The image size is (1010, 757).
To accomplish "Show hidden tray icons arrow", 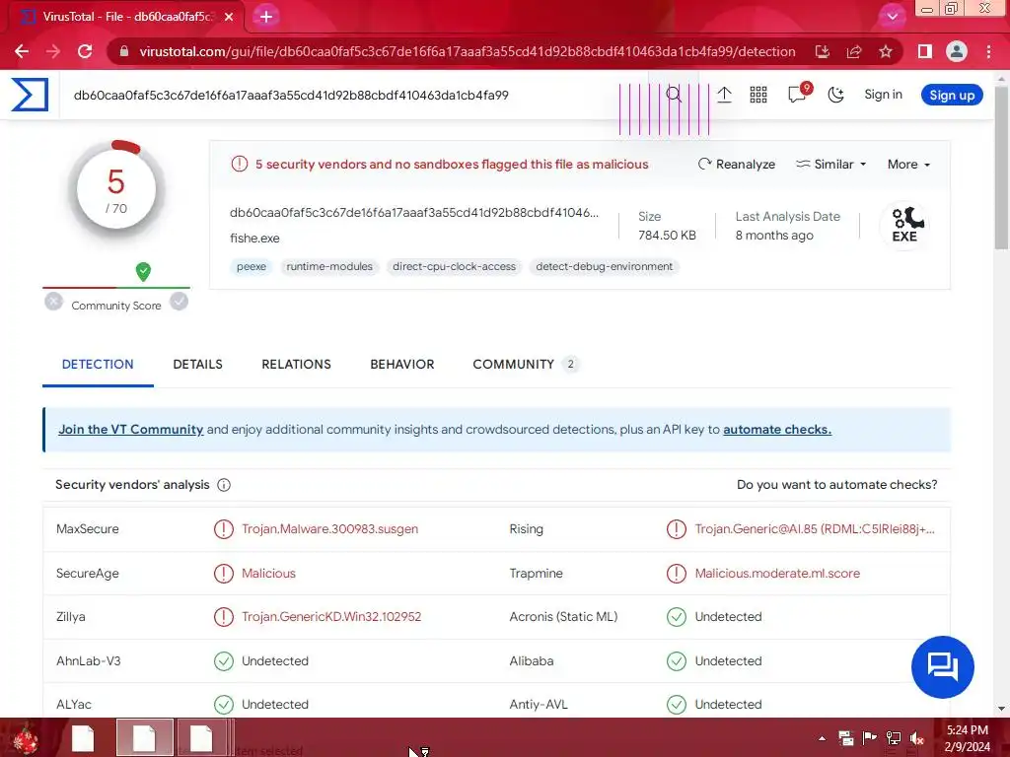I will click(x=822, y=738).
